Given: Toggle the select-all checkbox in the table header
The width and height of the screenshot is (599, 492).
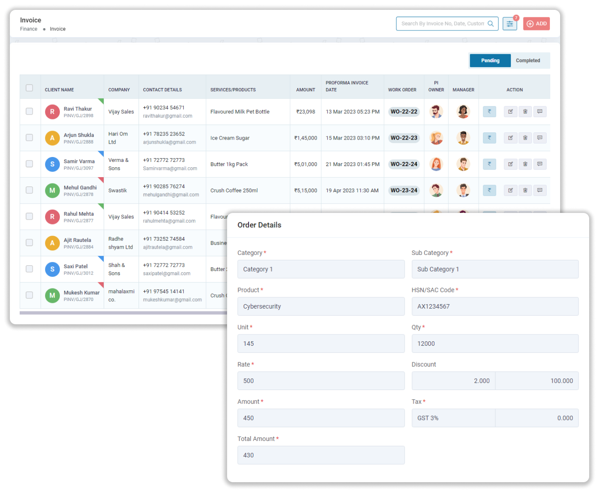Looking at the screenshot, I should point(30,88).
